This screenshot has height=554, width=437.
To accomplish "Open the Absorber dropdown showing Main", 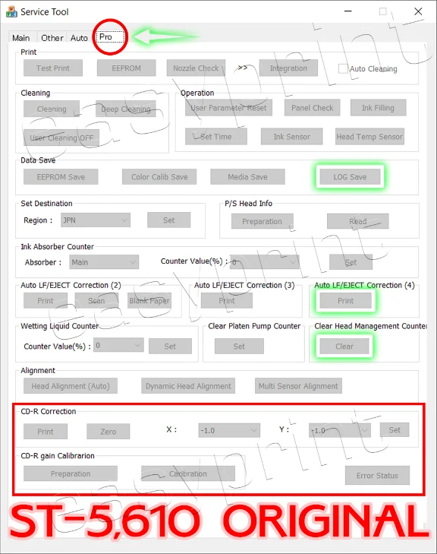I will click(x=104, y=262).
